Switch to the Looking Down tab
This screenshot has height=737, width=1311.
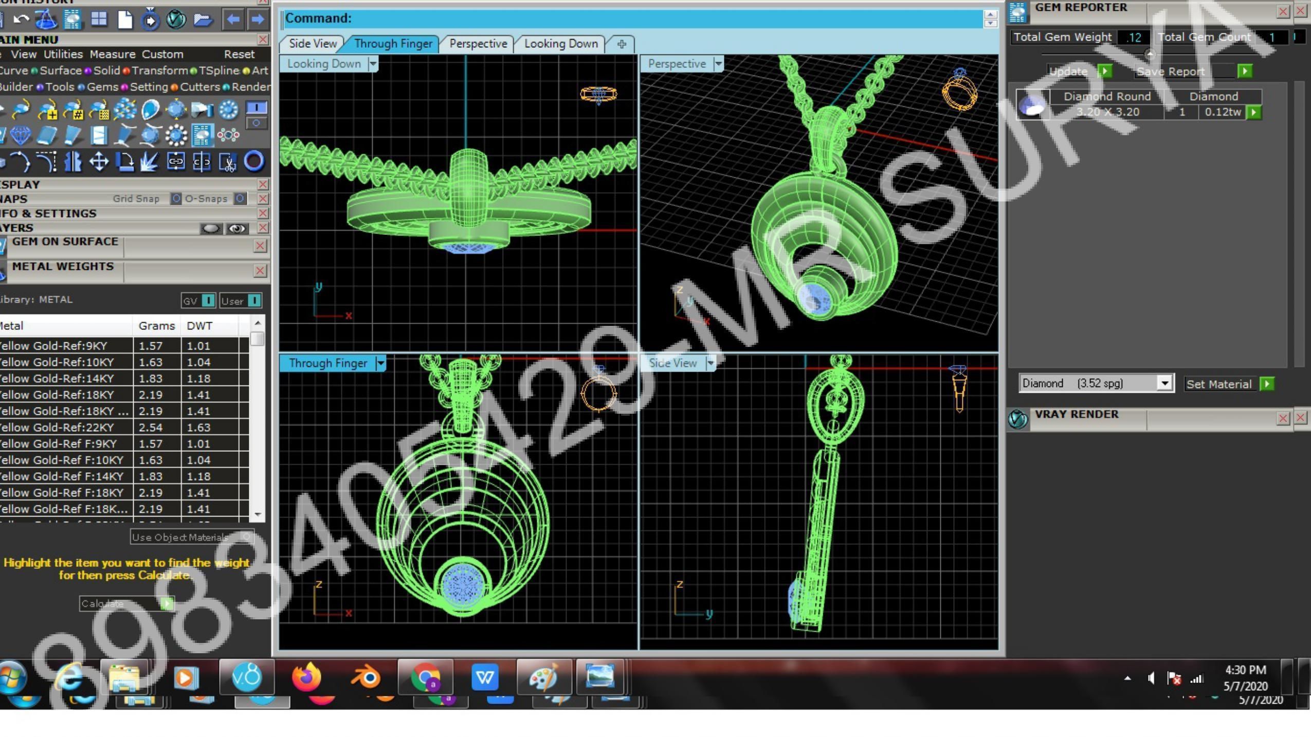point(561,44)
